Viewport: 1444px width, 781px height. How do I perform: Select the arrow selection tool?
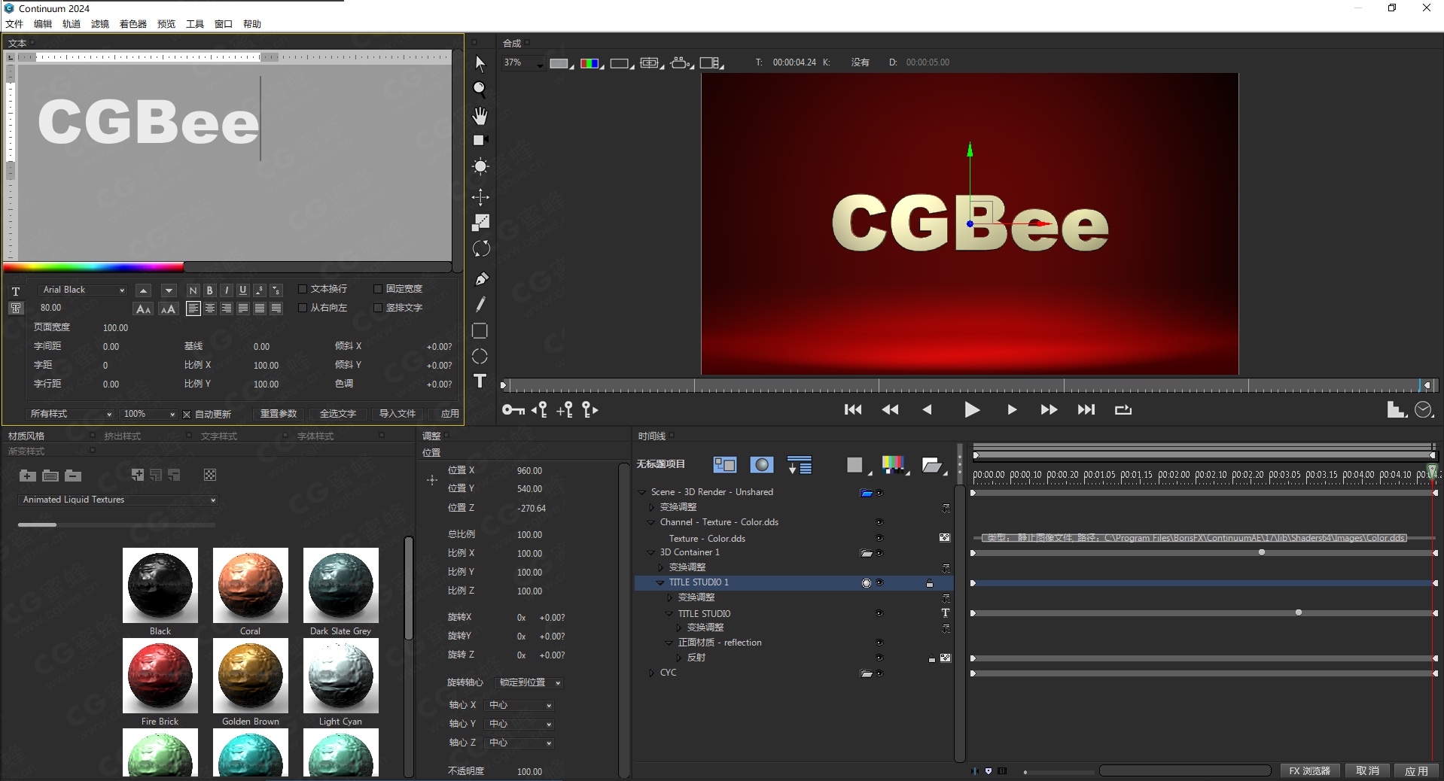480,63
